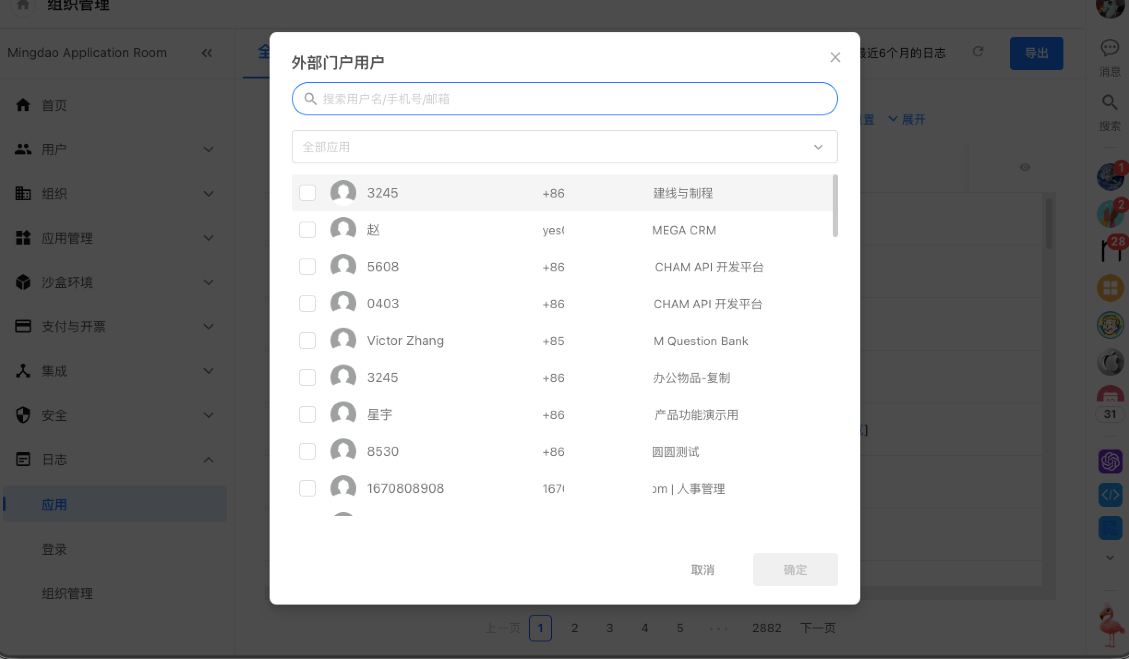Open the purple ChatGPT-style icon
This screenshot has height=659, width=1129.
(x=1110, y=461)
